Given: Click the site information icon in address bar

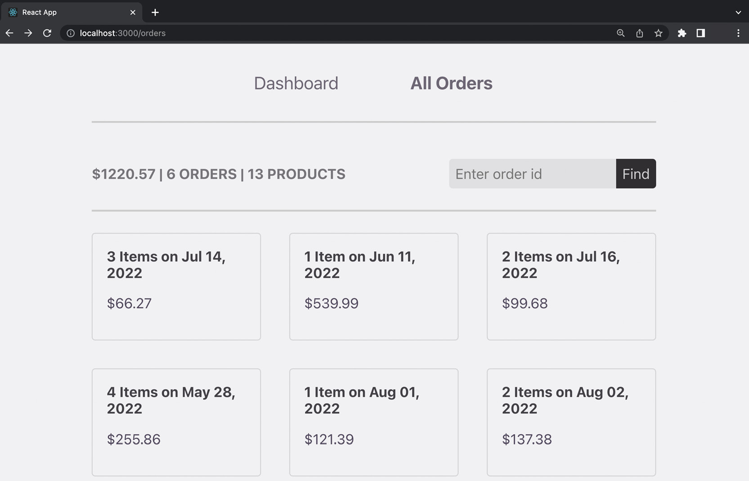Looking at the screenshot, I should (71, 33).
